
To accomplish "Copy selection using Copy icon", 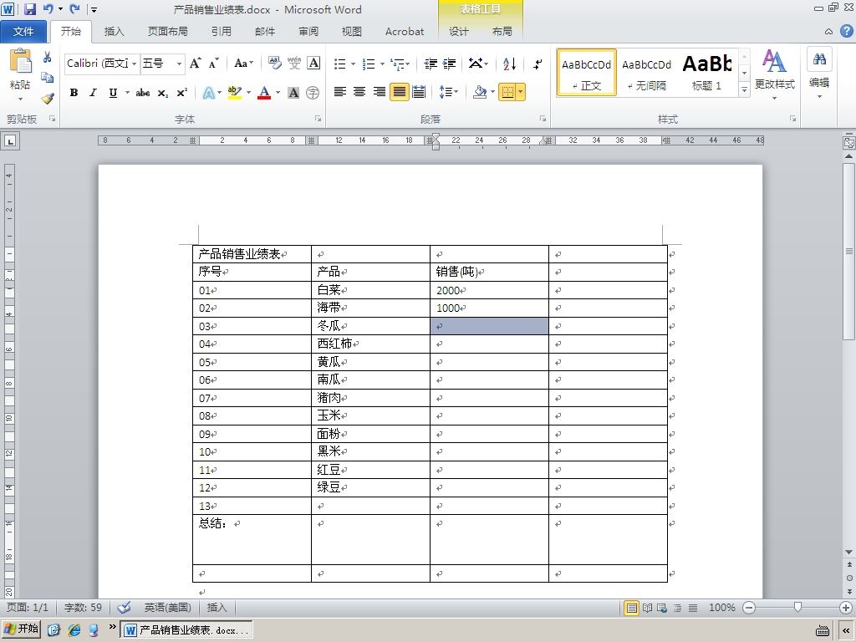I will (x=48, y=78).
